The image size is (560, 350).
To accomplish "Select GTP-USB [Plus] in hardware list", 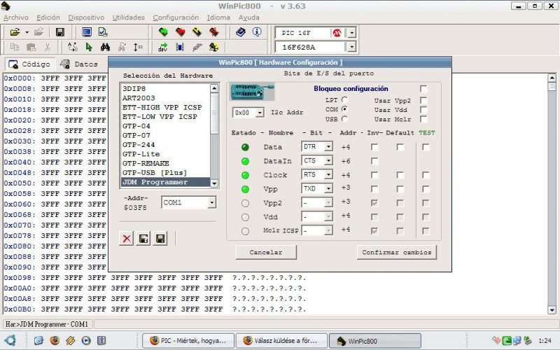I will click(x=165, y=173).
